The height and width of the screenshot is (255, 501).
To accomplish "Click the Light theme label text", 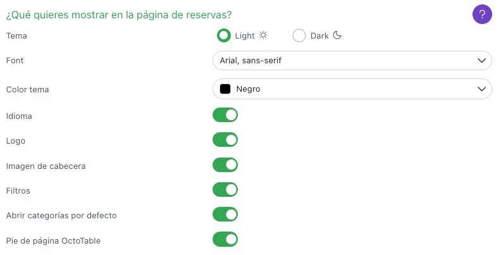I will click(245, 36).
